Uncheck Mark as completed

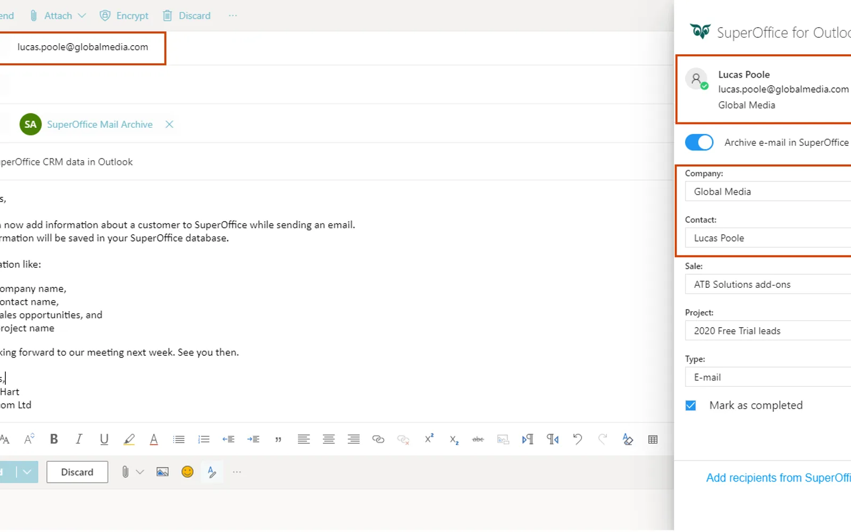point(690,405)
